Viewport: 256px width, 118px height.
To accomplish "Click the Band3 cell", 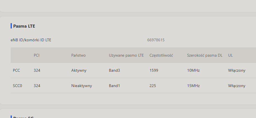I will click(x=114, y=70).
